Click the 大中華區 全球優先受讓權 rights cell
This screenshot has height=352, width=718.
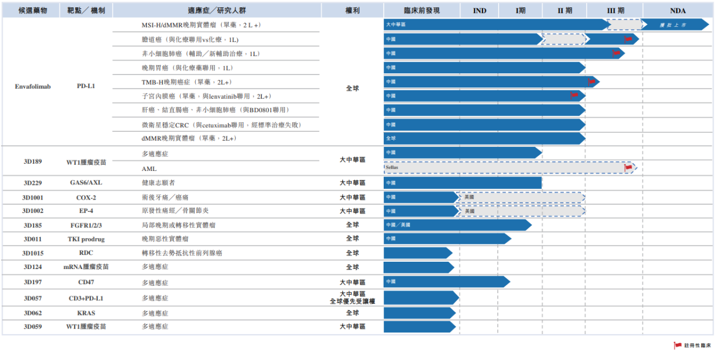[x=352, y=298]
